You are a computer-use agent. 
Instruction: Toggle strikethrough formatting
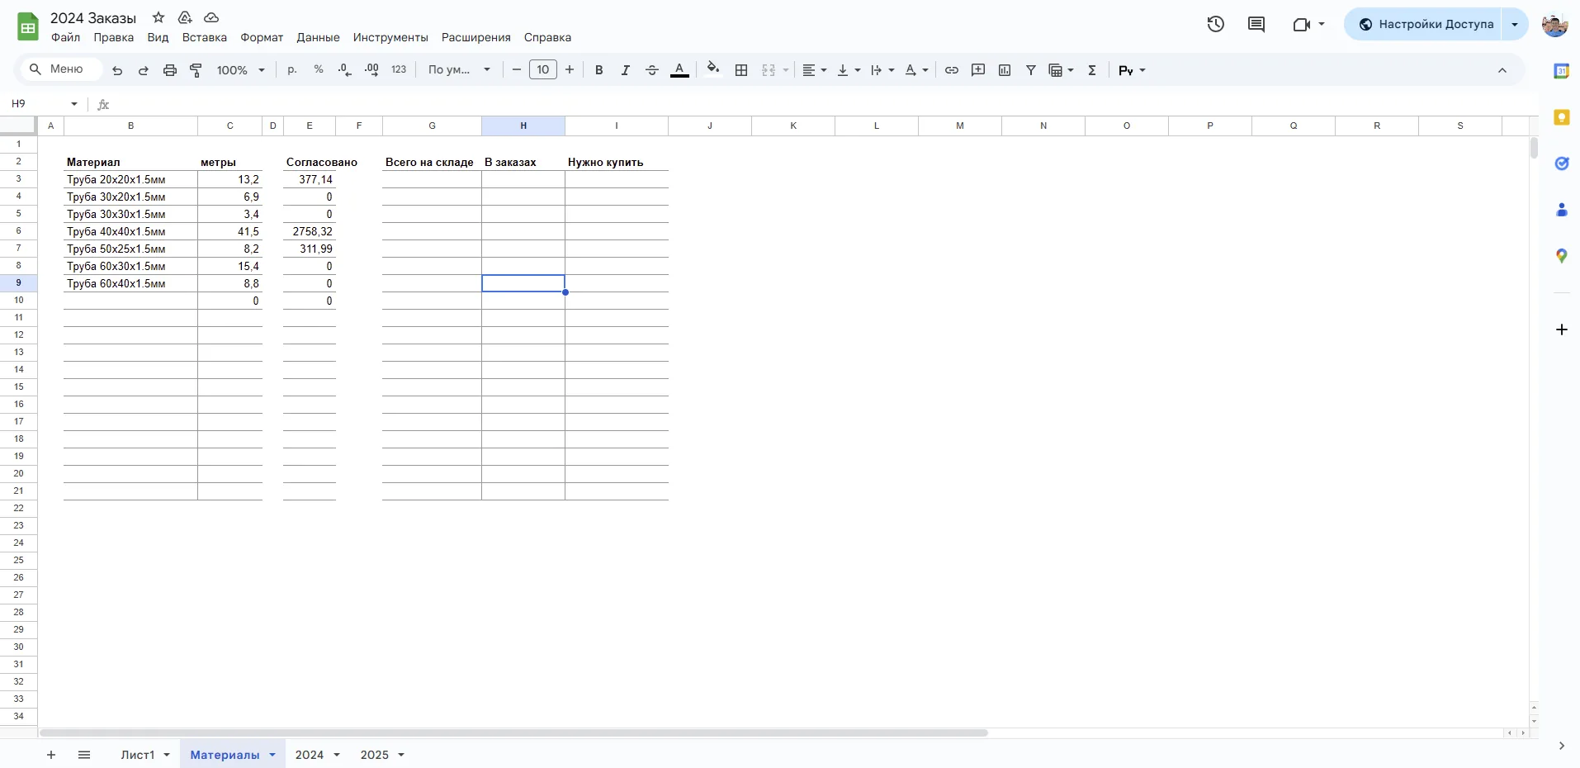point(652,70)
